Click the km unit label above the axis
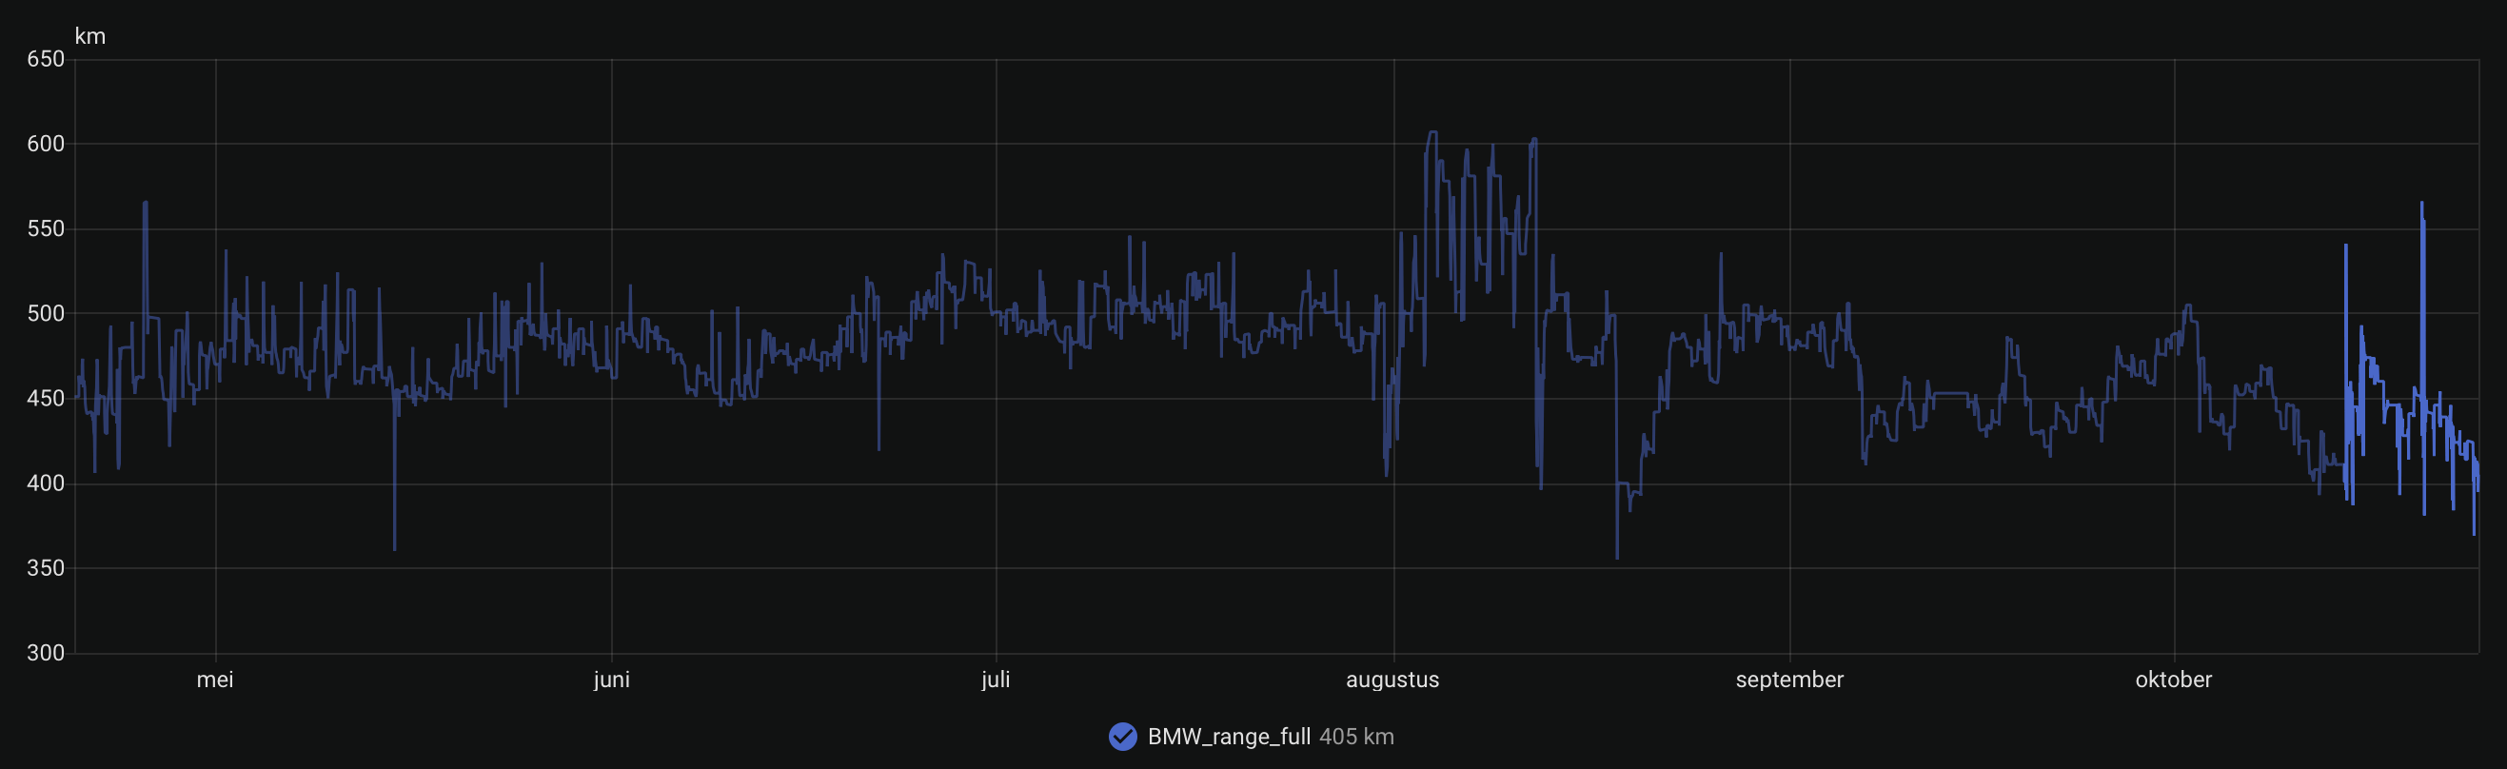The width and height of the screenshot is (2507, 769). click(x=90, y=36)
